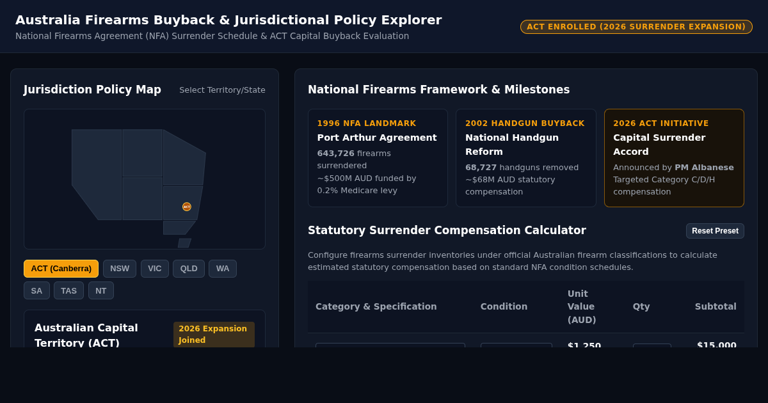The image size is (768, 403).
Task: Open the 1996 NFA Landmark milestone card
Action: pyautogui.click(x=378, y=158)
